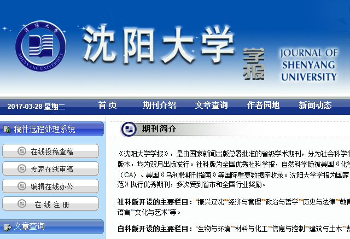Open the 期刊介绍 menu item

159,105
